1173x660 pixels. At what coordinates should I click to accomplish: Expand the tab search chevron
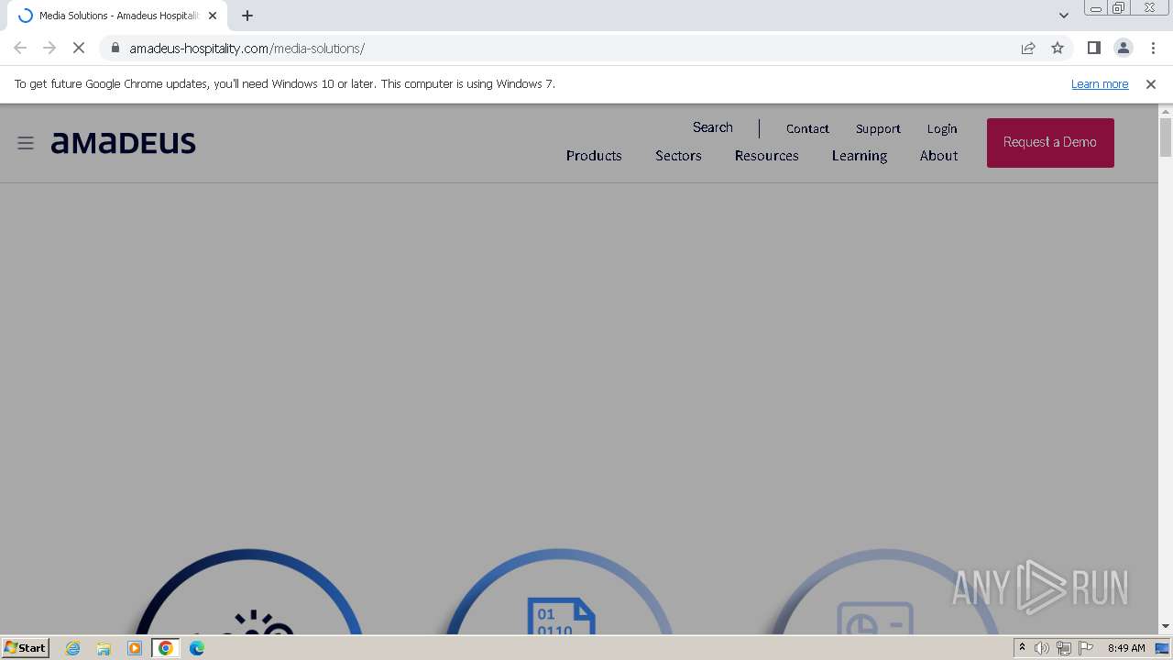1064,16
